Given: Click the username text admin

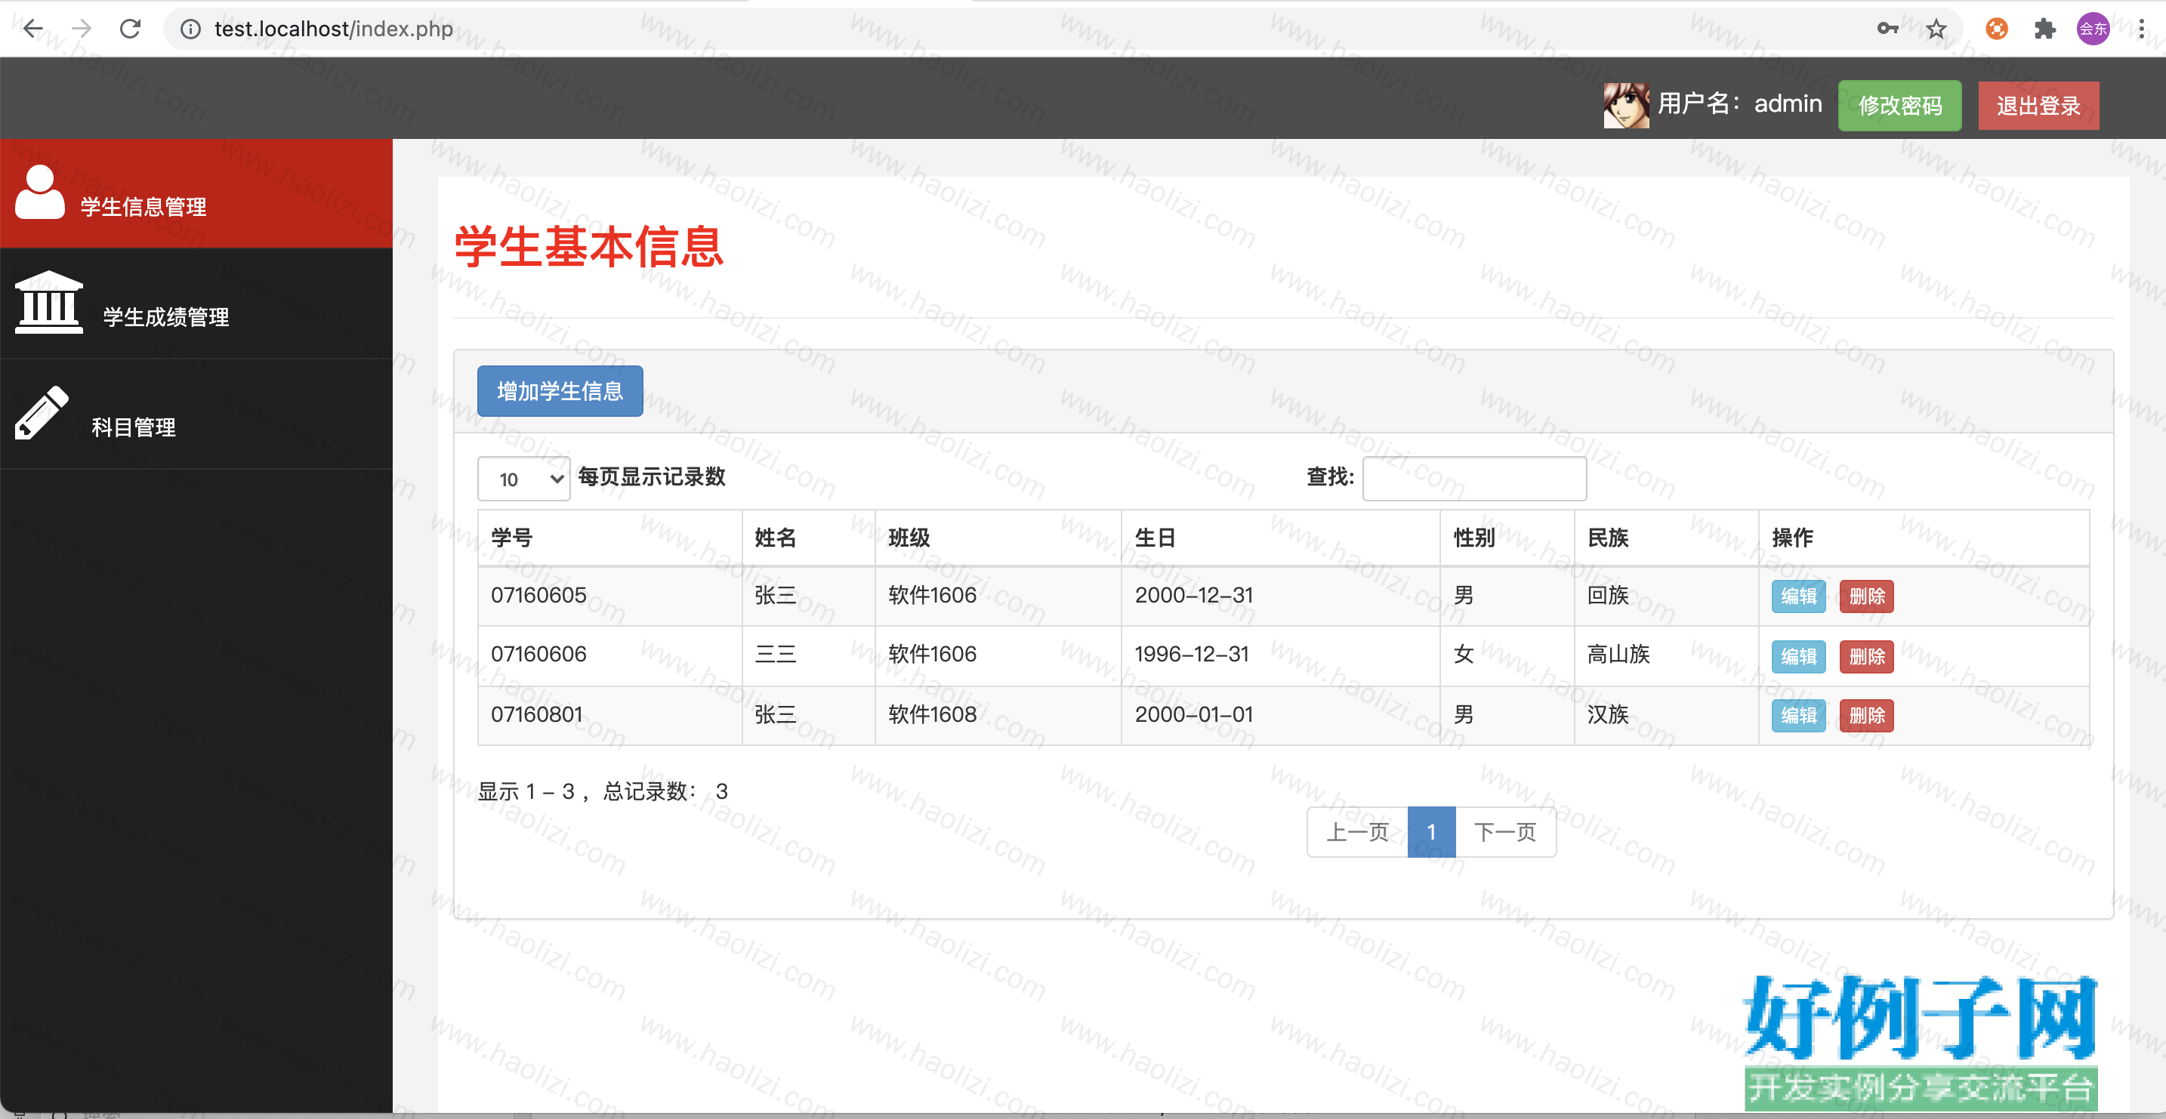Looking at the screenshot, I should tap(1788, 103).
